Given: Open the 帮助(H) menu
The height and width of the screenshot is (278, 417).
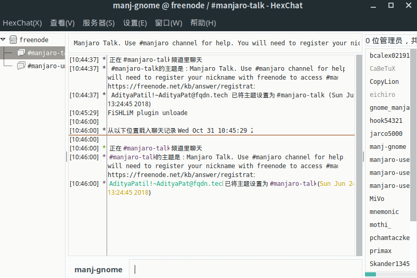Looking at the screenshot, I should (203, 23).
